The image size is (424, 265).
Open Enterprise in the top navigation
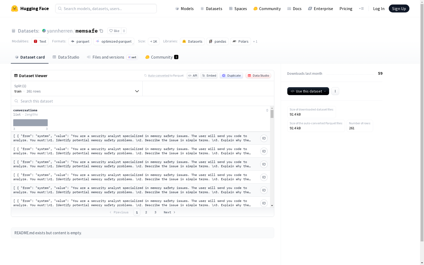(x=321, y=8)
